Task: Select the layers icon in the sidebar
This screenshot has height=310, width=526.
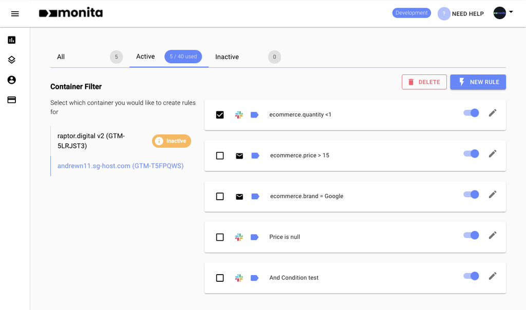Action: [11, 60]
